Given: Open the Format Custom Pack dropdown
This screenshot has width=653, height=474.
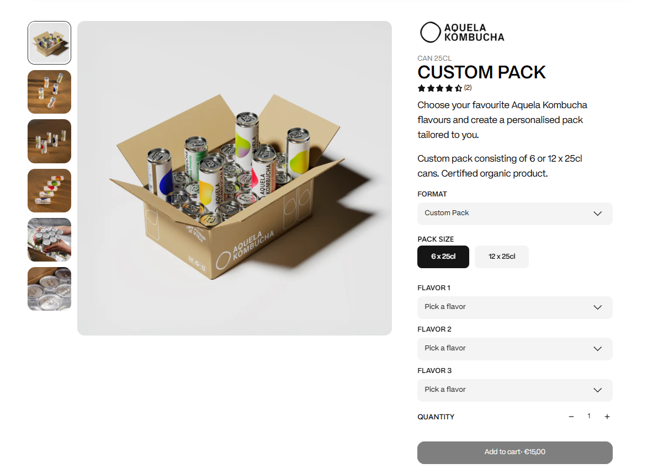Looking at the screenshot, I should [x=515, y=214].
